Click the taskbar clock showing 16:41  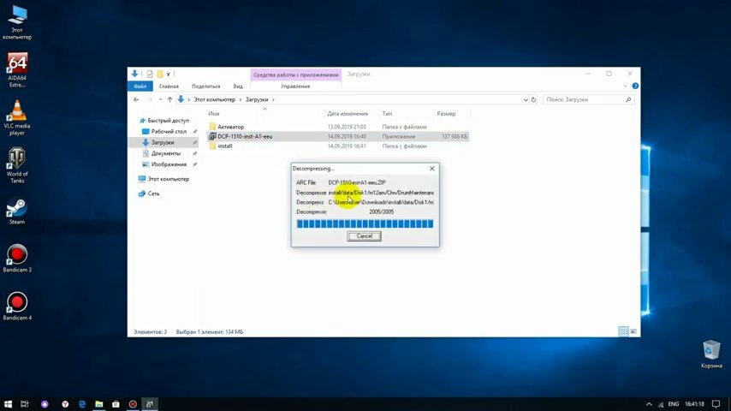(694, 404)
